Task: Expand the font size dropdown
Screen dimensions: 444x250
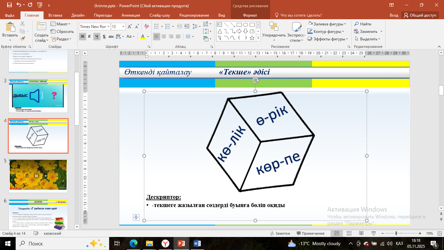Action: (123, 27)
